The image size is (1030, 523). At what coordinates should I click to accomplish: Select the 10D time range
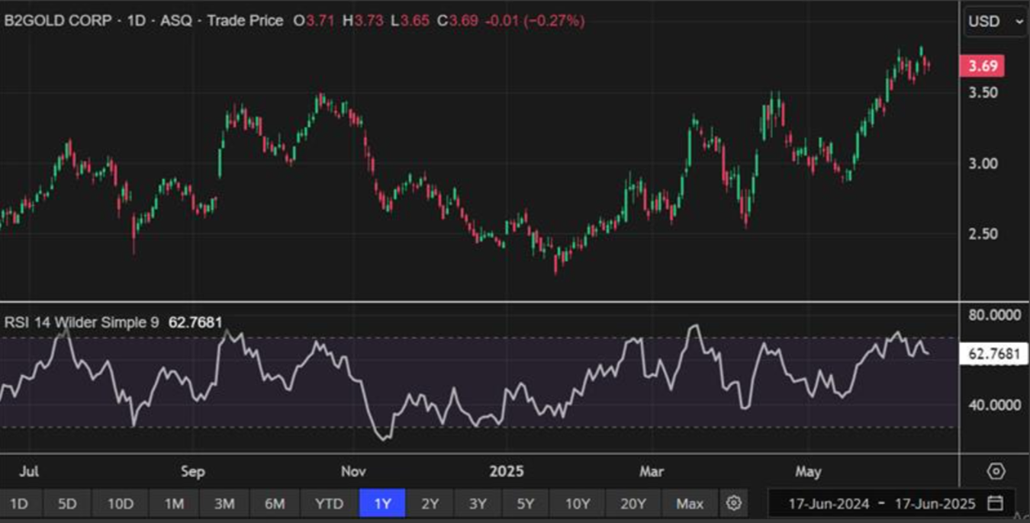pyautogui.click(x=120, y=504)
